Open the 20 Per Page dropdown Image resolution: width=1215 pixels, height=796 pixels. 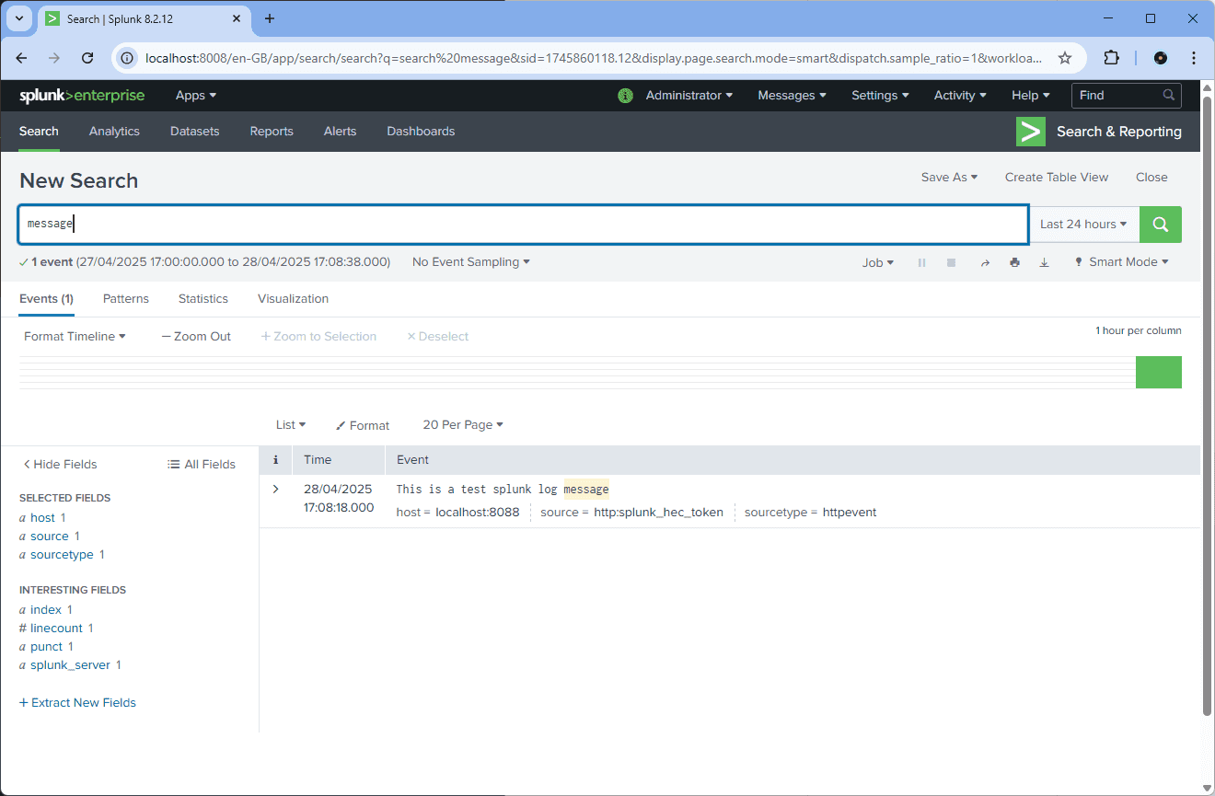463,425
